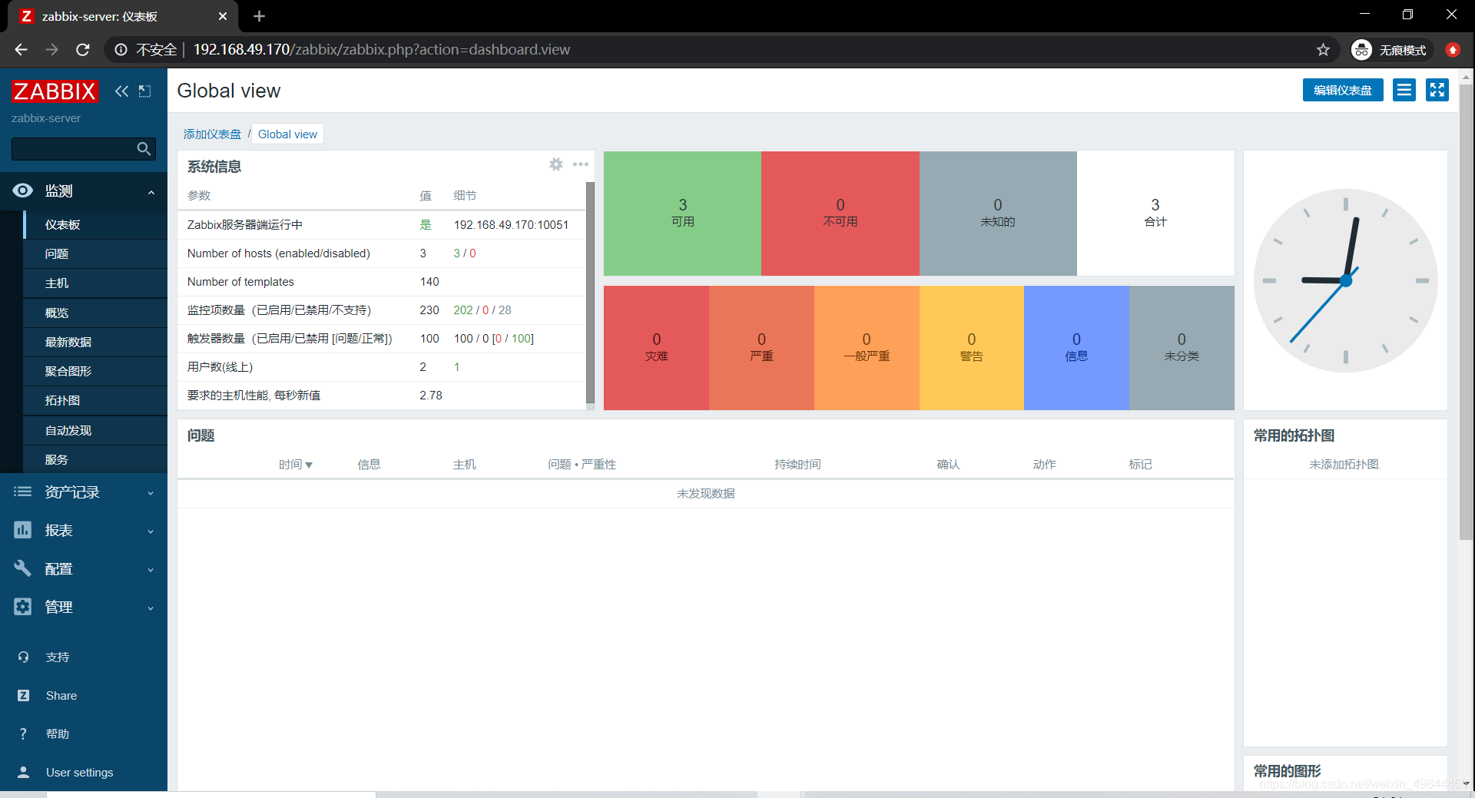This screenshot has width=1475, height=798.
Task: Expand the 资产记录 section chevron
Action: pyautogui.click(x=151, y=493)
